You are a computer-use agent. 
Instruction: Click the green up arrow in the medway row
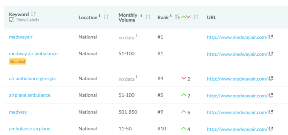click(184, 111)
